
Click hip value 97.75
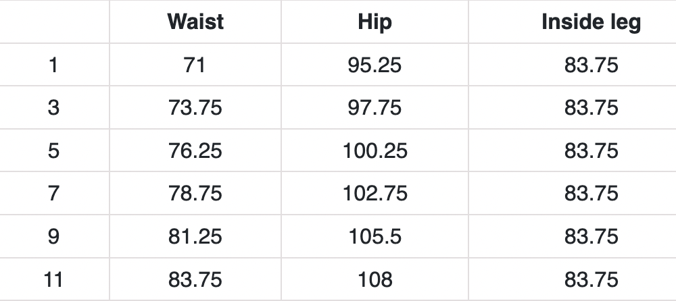(375, 108)
